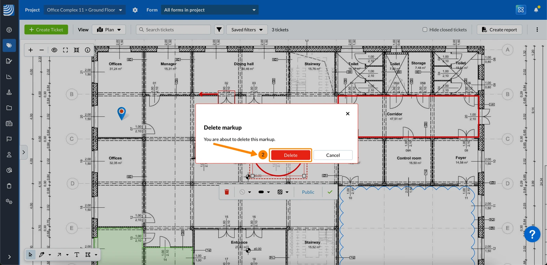Viewport: 547px width, 265px height.
Task: Expand the sidebar with bottom chevron
Action: point(9,257)
